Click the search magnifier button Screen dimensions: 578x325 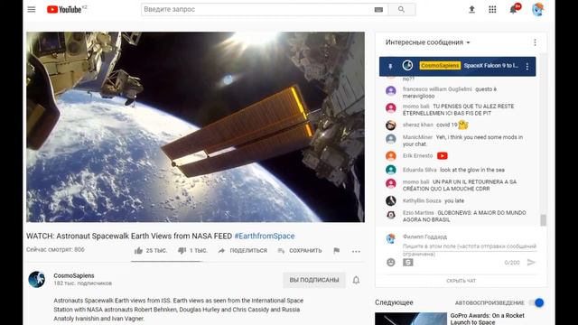[401, 10]
